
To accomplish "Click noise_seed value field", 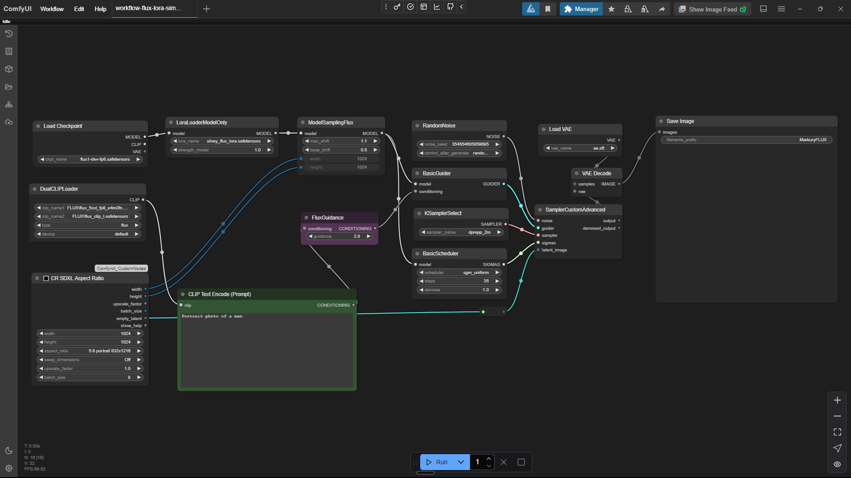I will 460,144.
